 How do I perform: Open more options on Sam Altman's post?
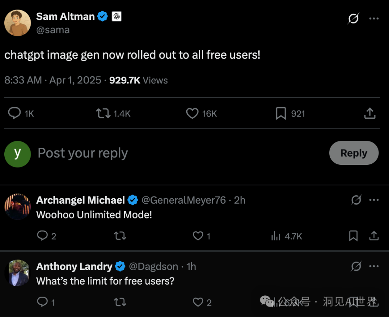pos(374,19)
